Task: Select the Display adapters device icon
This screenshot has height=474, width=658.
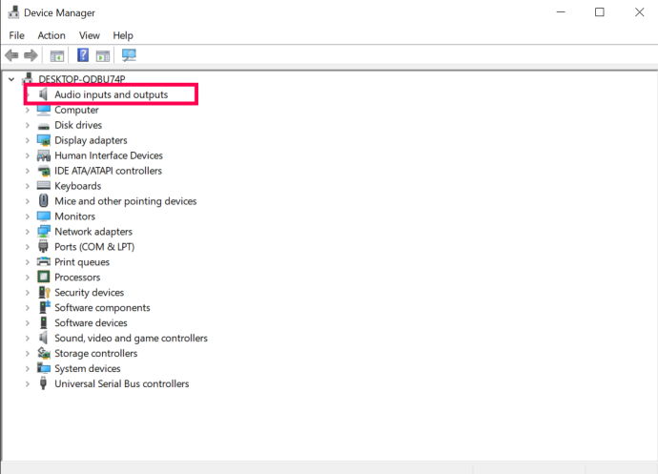Action: 44,140
